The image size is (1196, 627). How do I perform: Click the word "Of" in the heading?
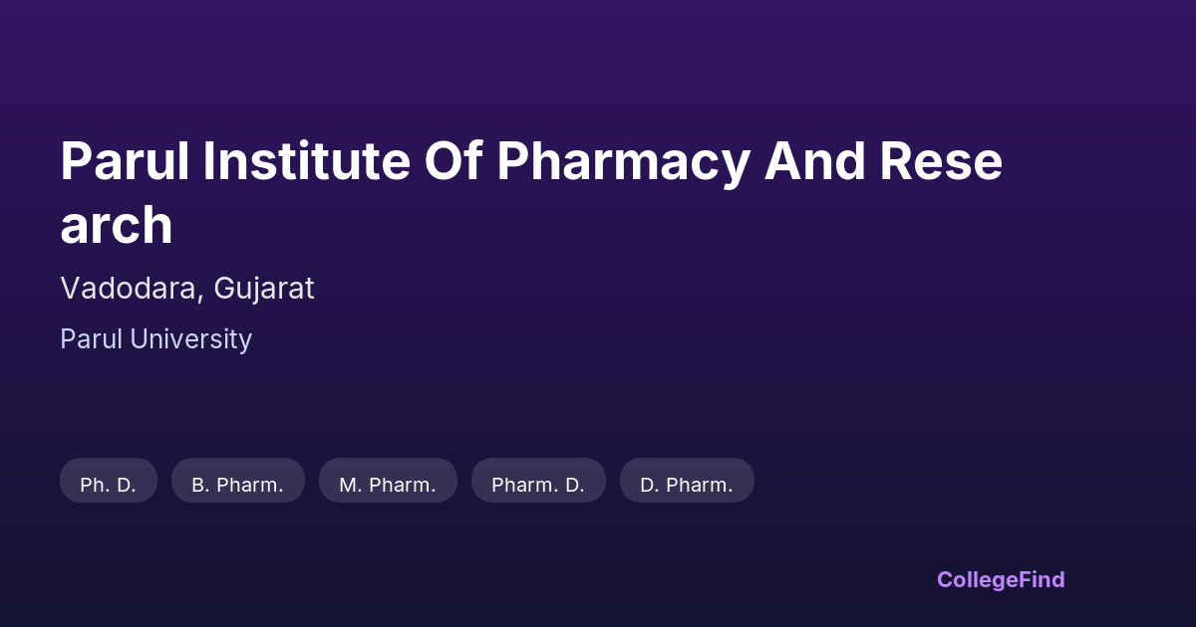[453, 162]
